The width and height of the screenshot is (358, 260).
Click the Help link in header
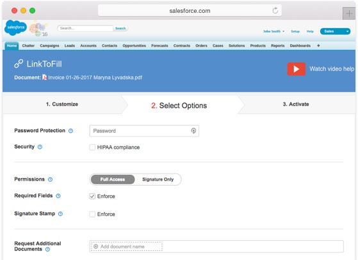point(310,31)
